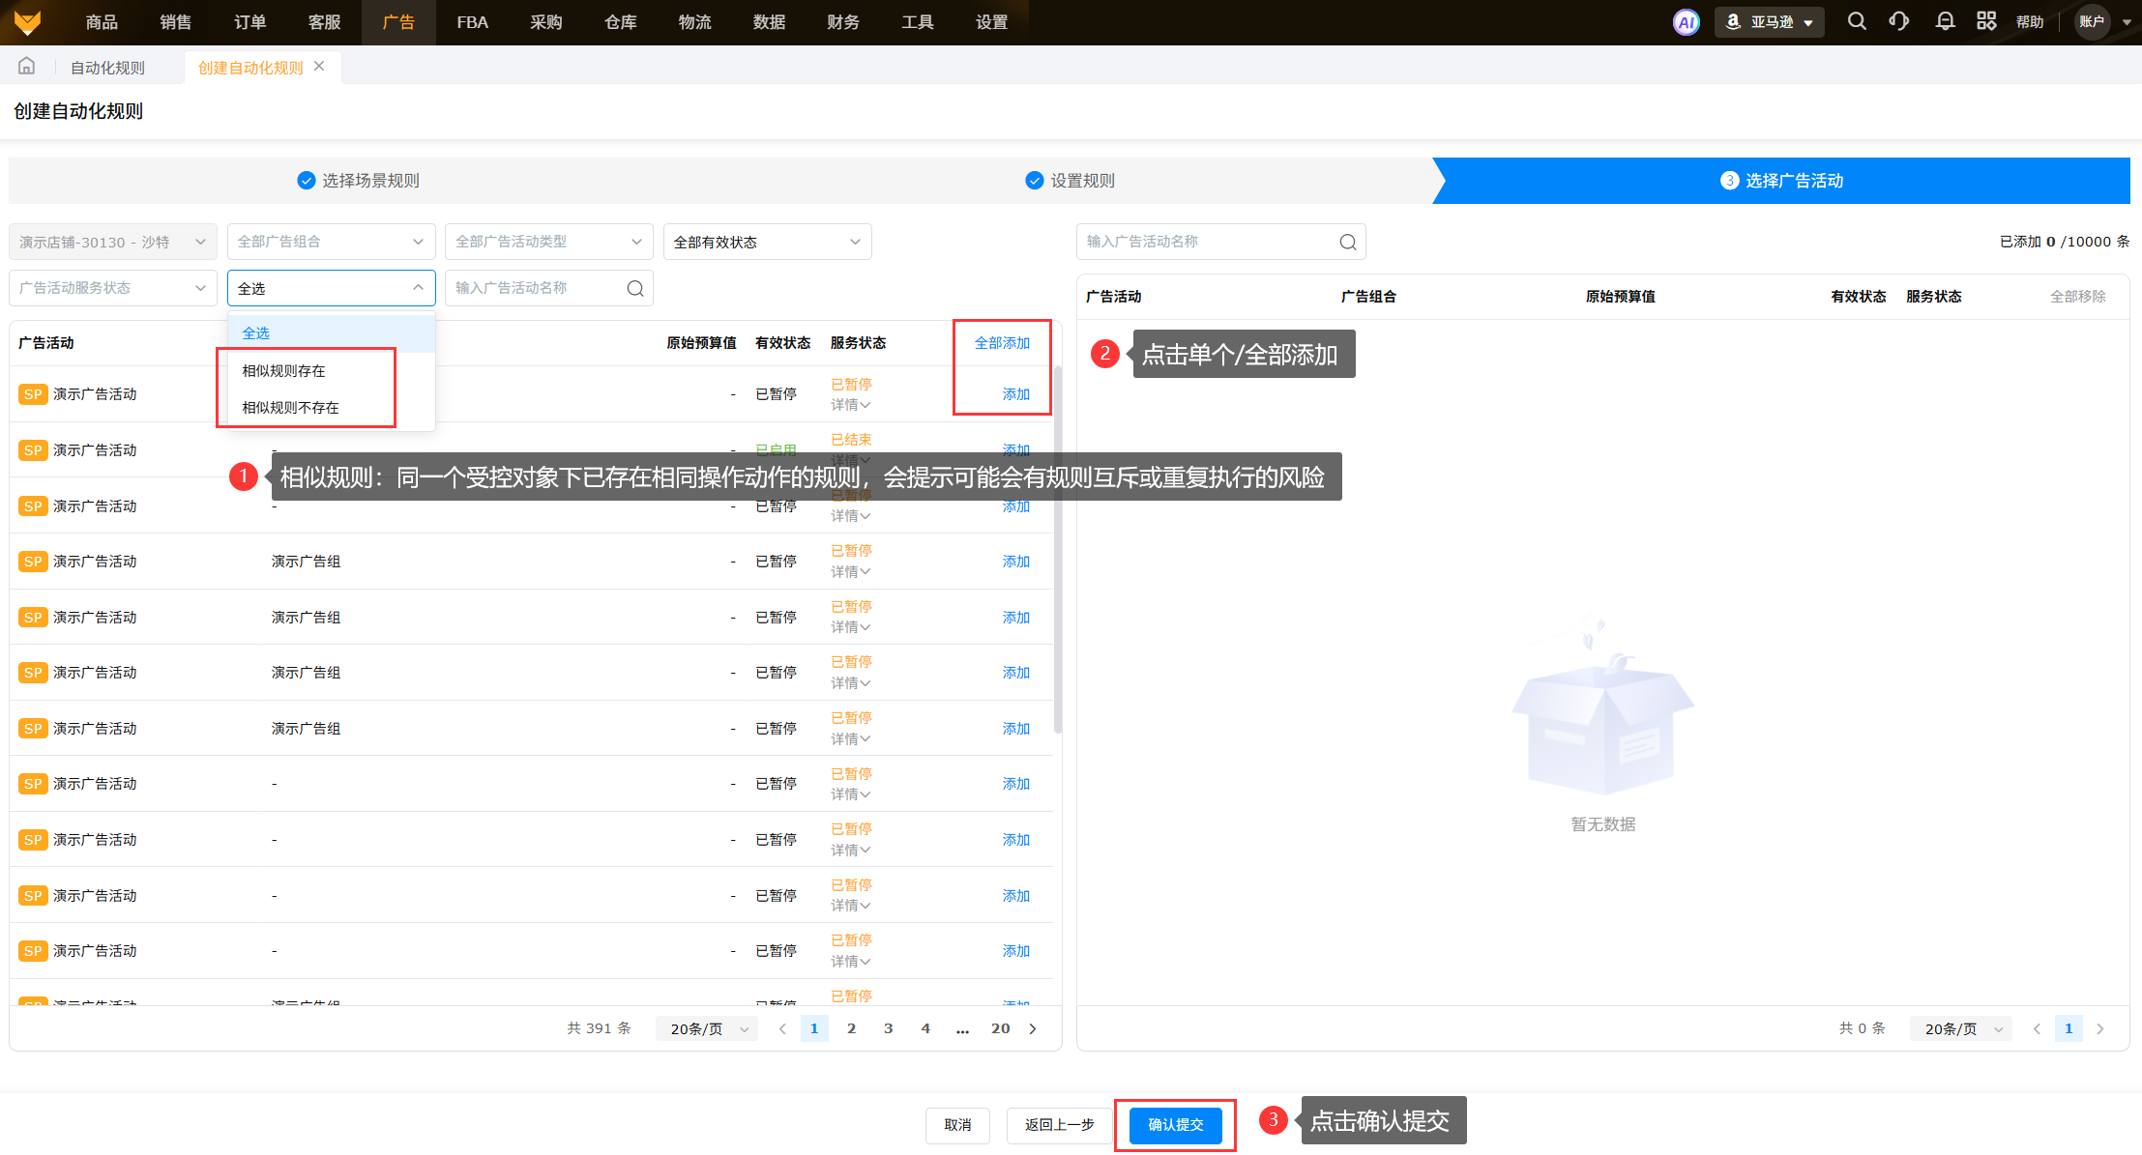
Task: Open the 数据 menu
Action: tap(769, 22)
